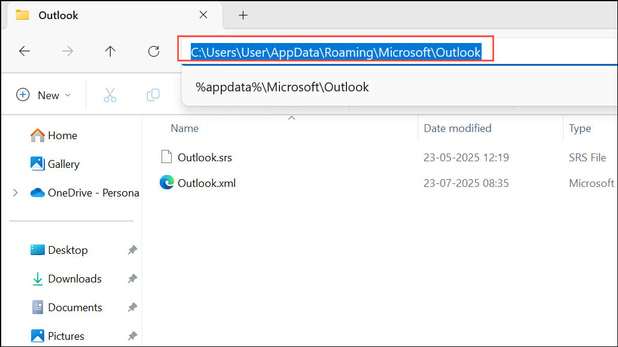This screenshot has height=347, width=618.
Task: Expand the OneDrive tree node chevron
Action: (16, 193)
